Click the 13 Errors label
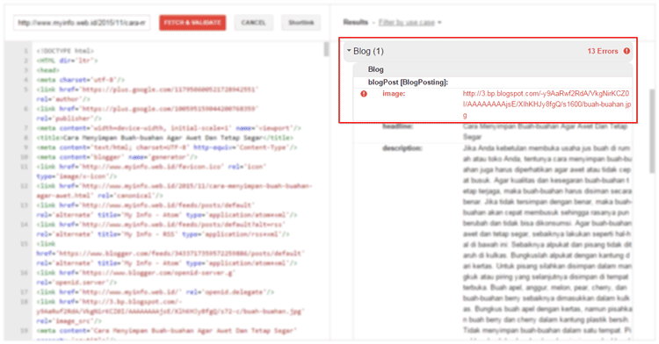659x344 pixels. click(603, 51)
